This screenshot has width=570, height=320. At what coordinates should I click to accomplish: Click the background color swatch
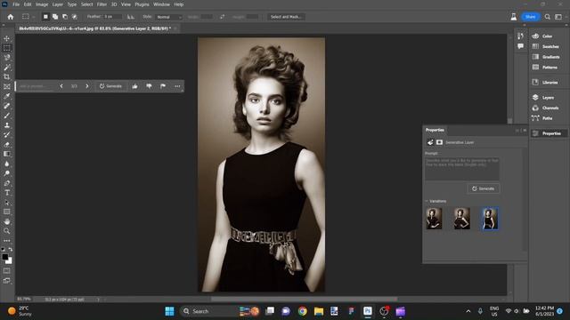pyautogui.click(x=10, y=261)
